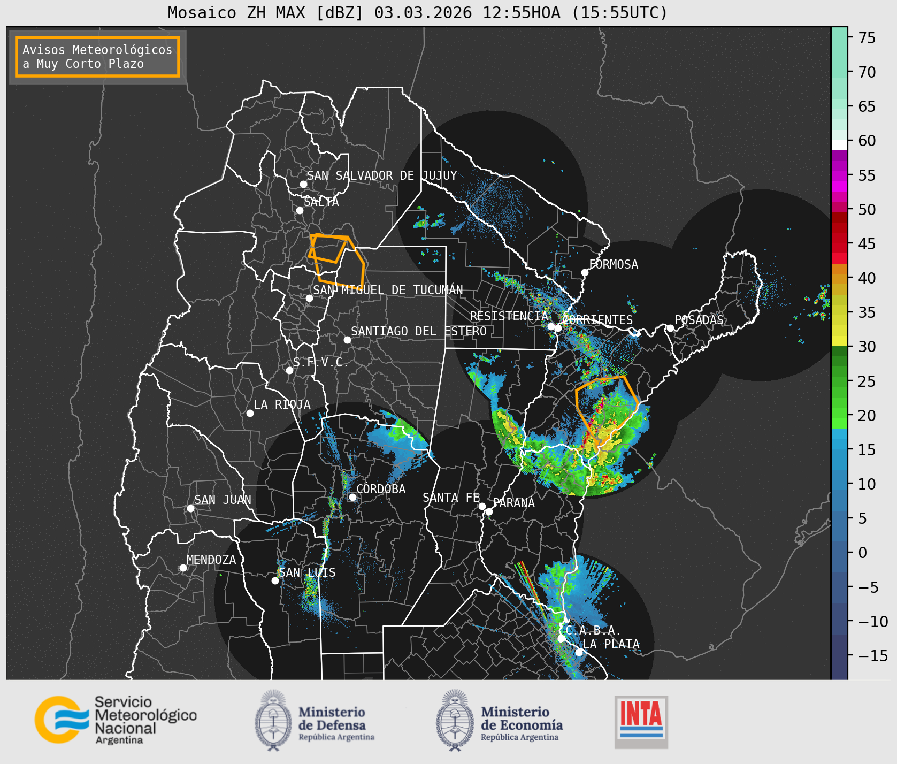Click the colorbar tick label 0
The width and height of the screenshot is (897, 764).
[x=863, y=553]
